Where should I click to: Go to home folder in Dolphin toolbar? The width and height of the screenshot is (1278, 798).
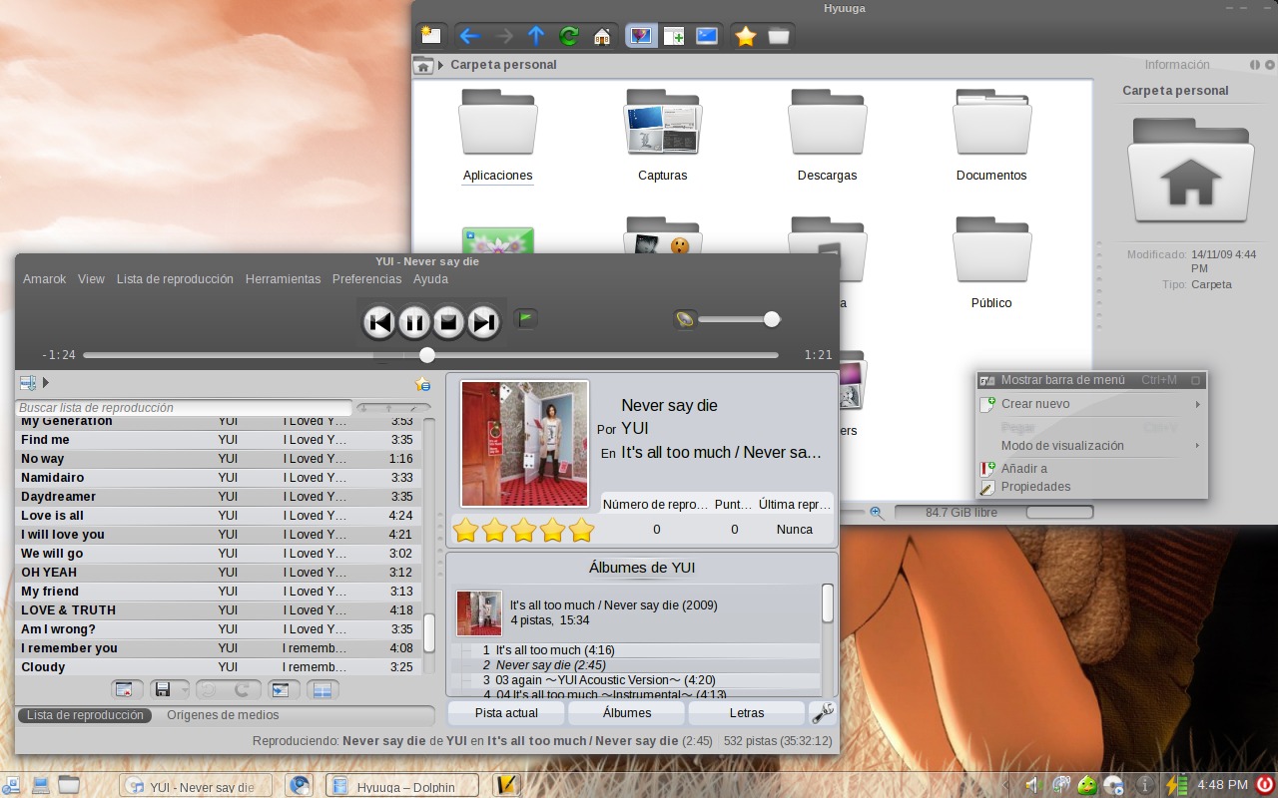coord(602,36)
